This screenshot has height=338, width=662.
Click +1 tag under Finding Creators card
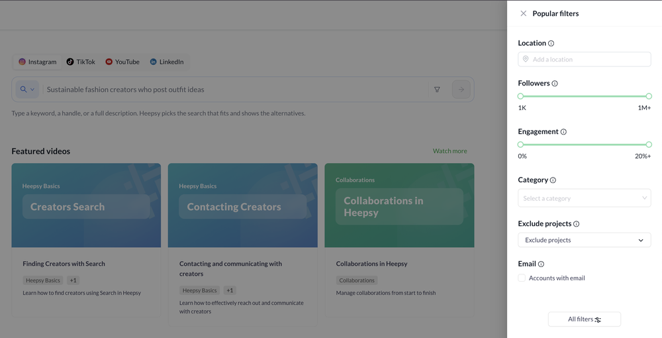pos(73,280)
